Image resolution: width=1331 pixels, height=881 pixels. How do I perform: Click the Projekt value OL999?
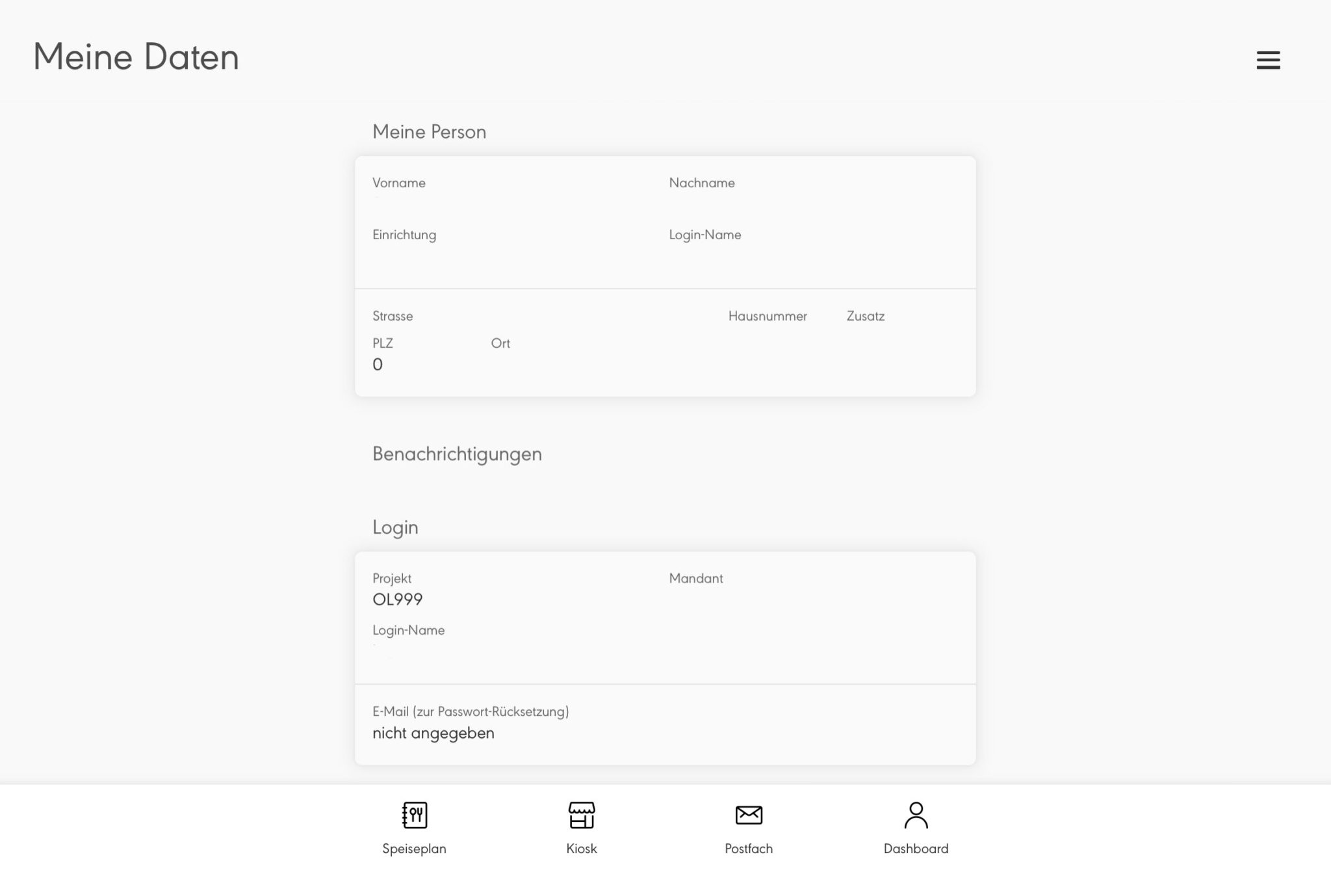click(x=397, y=599)
